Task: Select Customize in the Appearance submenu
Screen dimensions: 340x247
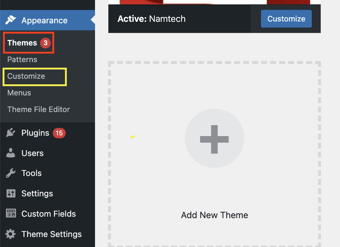Action: (x=26, y=76)
